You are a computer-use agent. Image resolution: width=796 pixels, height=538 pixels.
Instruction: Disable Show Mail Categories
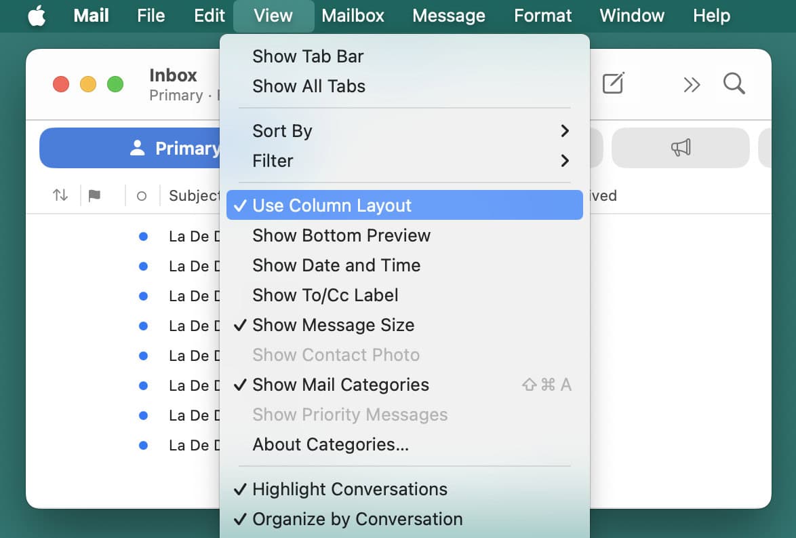point(405,385)
